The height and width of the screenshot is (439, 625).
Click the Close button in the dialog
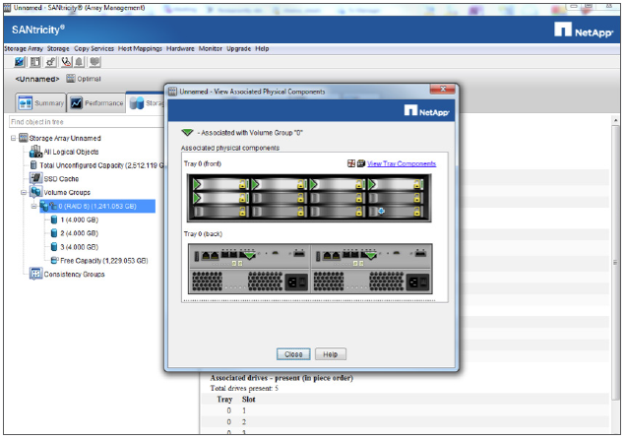click(x=293, y=354)
